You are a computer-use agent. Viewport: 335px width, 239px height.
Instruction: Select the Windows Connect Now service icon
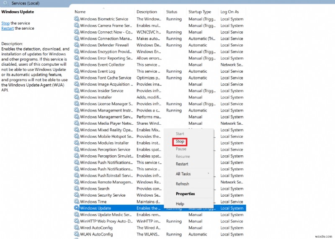tap(77, 32)
